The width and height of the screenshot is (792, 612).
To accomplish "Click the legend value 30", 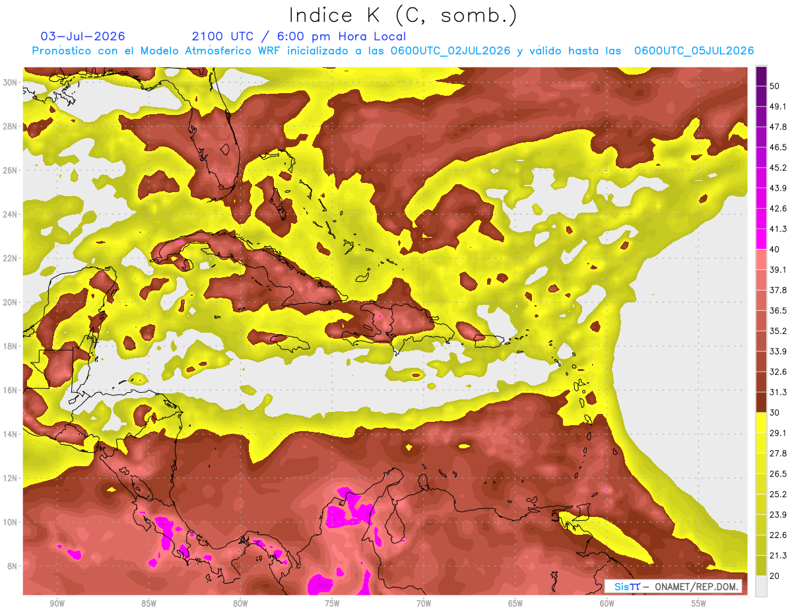I will pyautogui.click(x=775, y=413).
